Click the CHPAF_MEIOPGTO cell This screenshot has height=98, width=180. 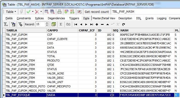(x=62, y=86)
